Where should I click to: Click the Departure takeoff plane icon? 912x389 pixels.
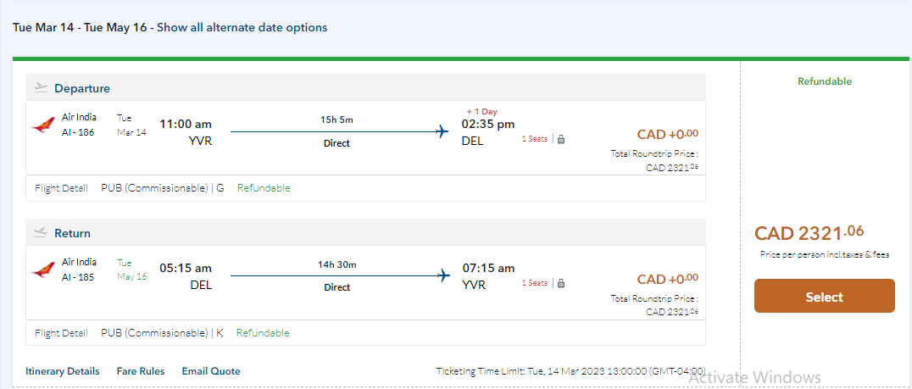click(41, 88)
